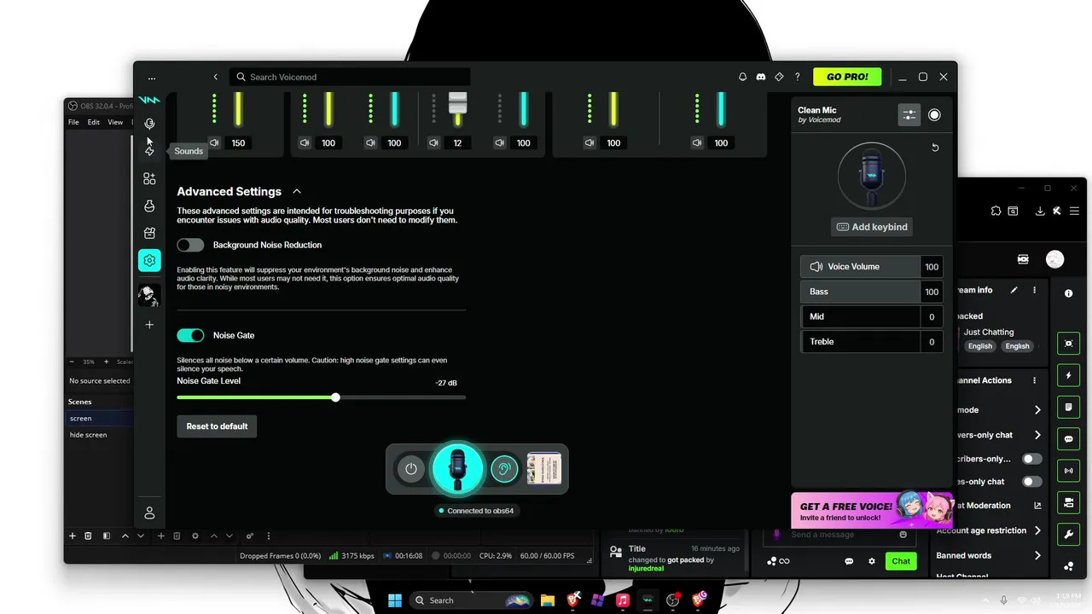Toggle the Clean Mic record circle button

935,115
